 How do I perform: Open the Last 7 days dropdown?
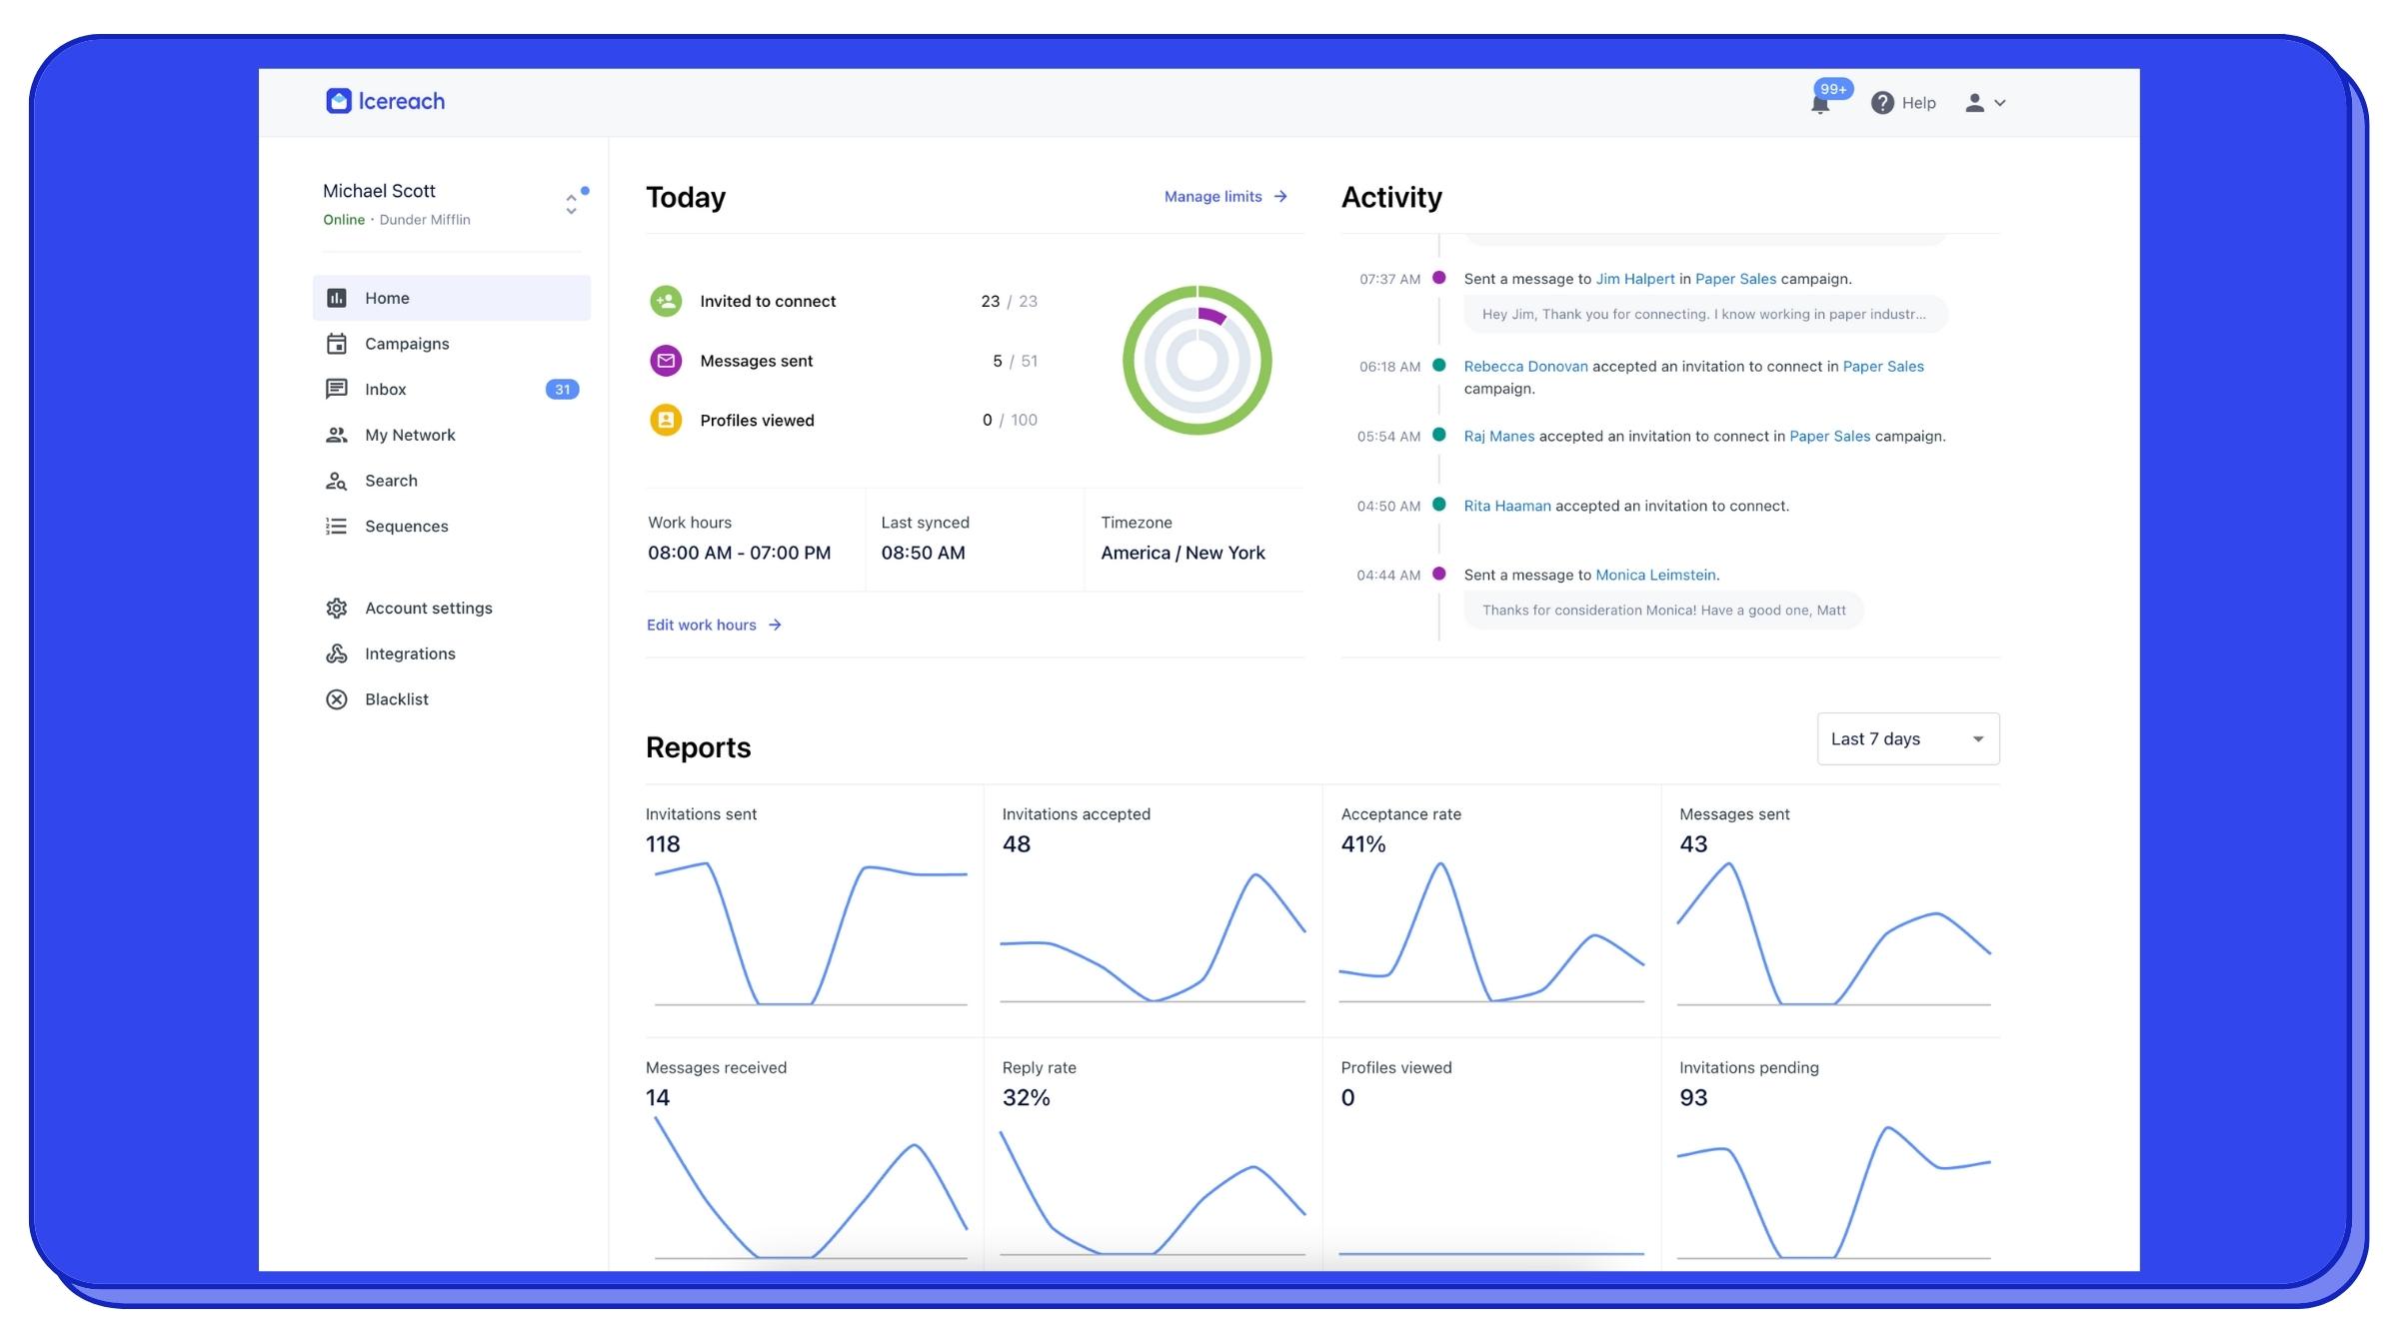1907,739
